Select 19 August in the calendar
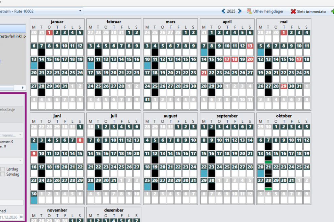 pos(155,171)
